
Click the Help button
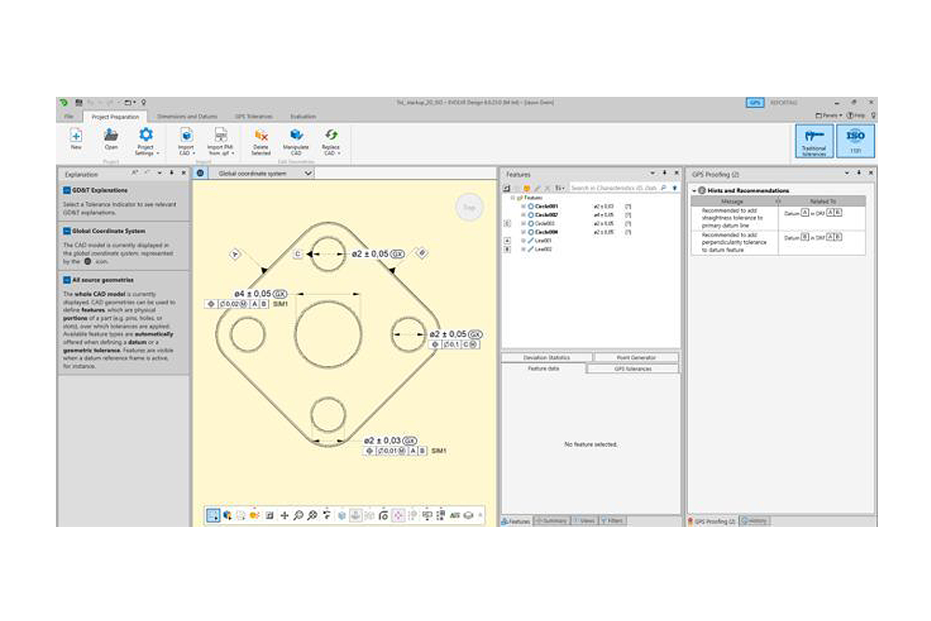pyautogui.click(x=856, y=115)
